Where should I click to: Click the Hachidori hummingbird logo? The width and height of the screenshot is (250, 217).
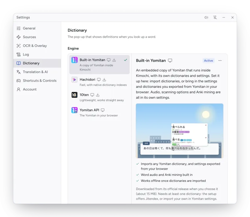point(74,80)
